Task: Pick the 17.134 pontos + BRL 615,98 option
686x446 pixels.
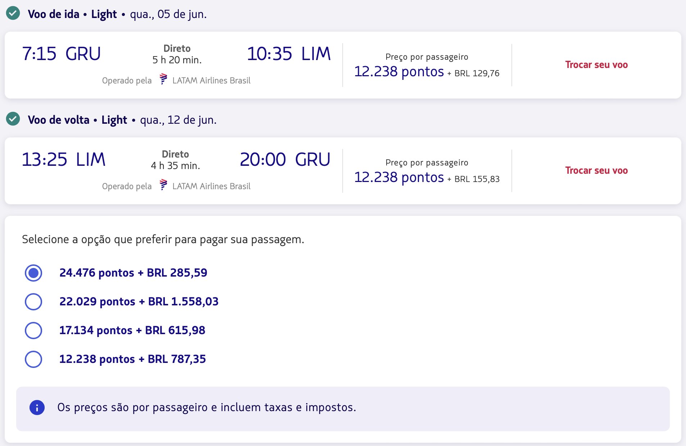Action: pyautogui.click(x=33, y=331)
